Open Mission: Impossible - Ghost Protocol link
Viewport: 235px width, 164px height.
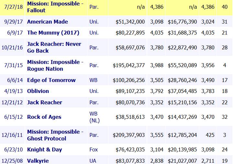52,135
